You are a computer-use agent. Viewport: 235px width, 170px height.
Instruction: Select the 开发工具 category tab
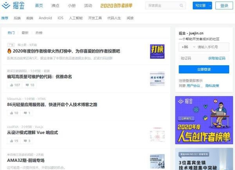click(95, 18)
